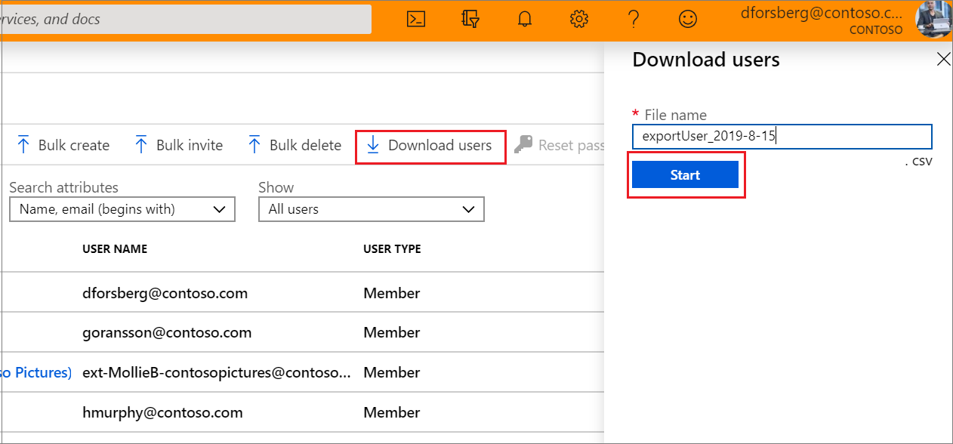
Task: Select Bulk delete in the toolbar
Action: [x=294, y=145]
